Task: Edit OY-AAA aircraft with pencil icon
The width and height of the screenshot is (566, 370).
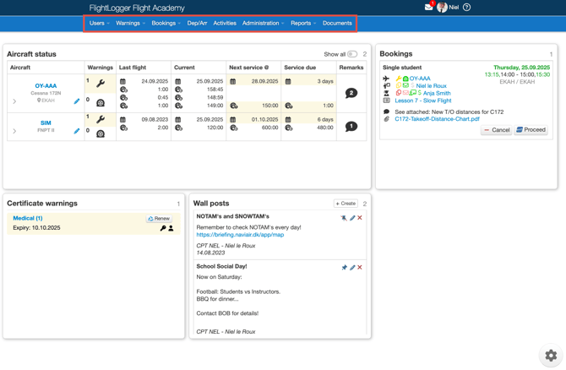Action: point(77,101)
